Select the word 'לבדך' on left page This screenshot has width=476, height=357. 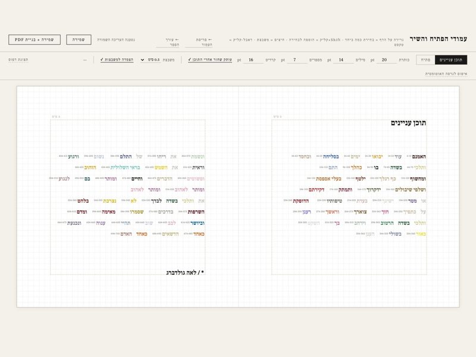coord(156,201)
